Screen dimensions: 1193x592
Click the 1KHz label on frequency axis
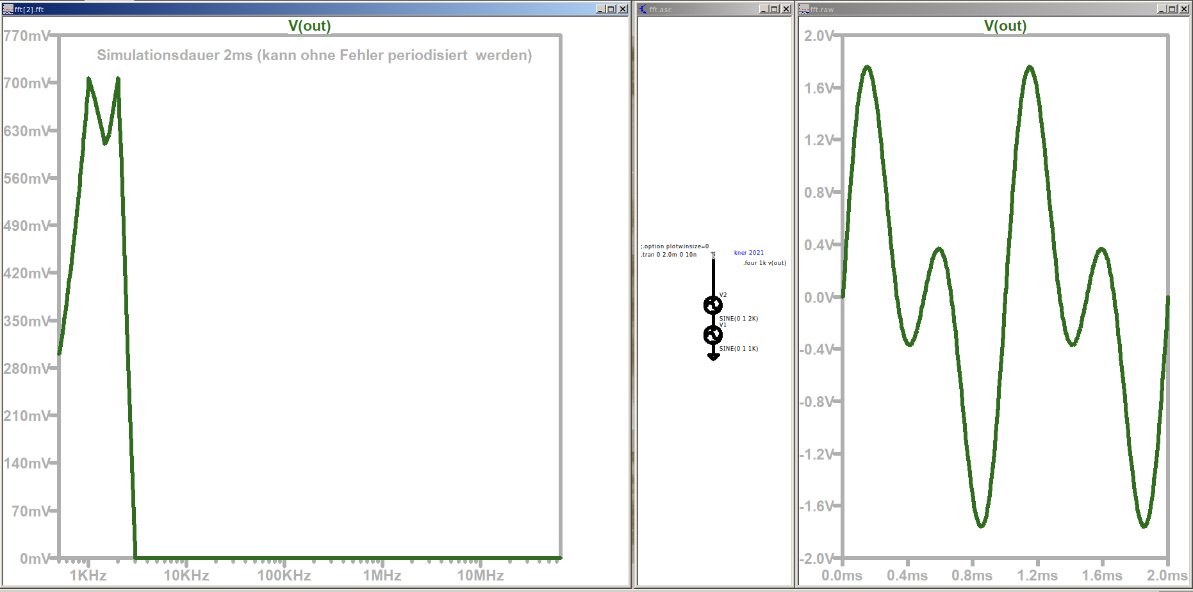coord(88,575)
